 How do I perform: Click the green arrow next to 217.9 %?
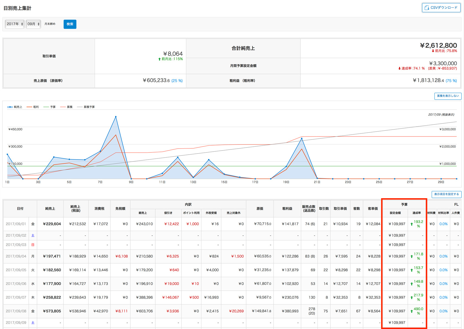[412, 297]
